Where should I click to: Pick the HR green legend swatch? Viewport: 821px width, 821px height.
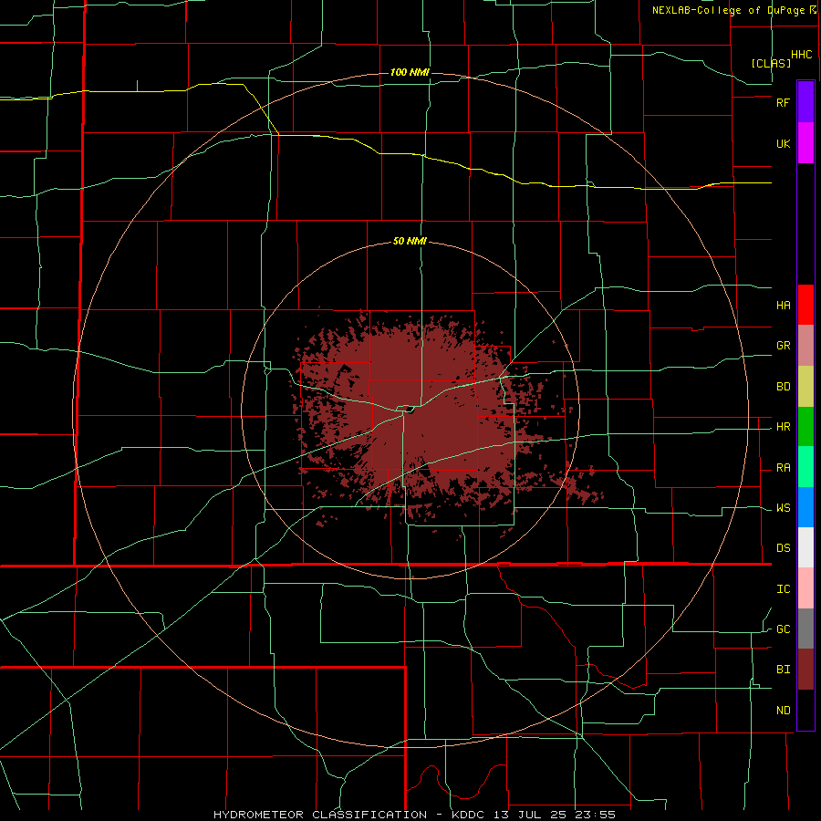805,427
